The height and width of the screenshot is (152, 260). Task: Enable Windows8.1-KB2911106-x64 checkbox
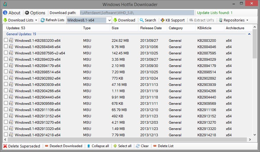6,109
